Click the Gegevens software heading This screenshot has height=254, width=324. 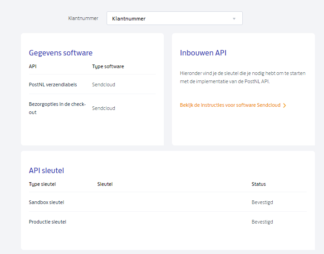pyautogui.click(x=61, y=53)
